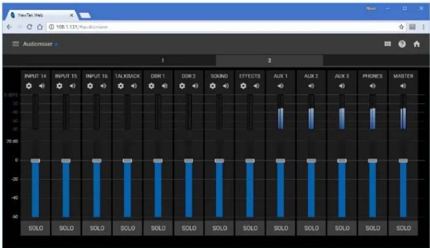
Task: Solo the DDR 1 channel
Action: point(158,228)
